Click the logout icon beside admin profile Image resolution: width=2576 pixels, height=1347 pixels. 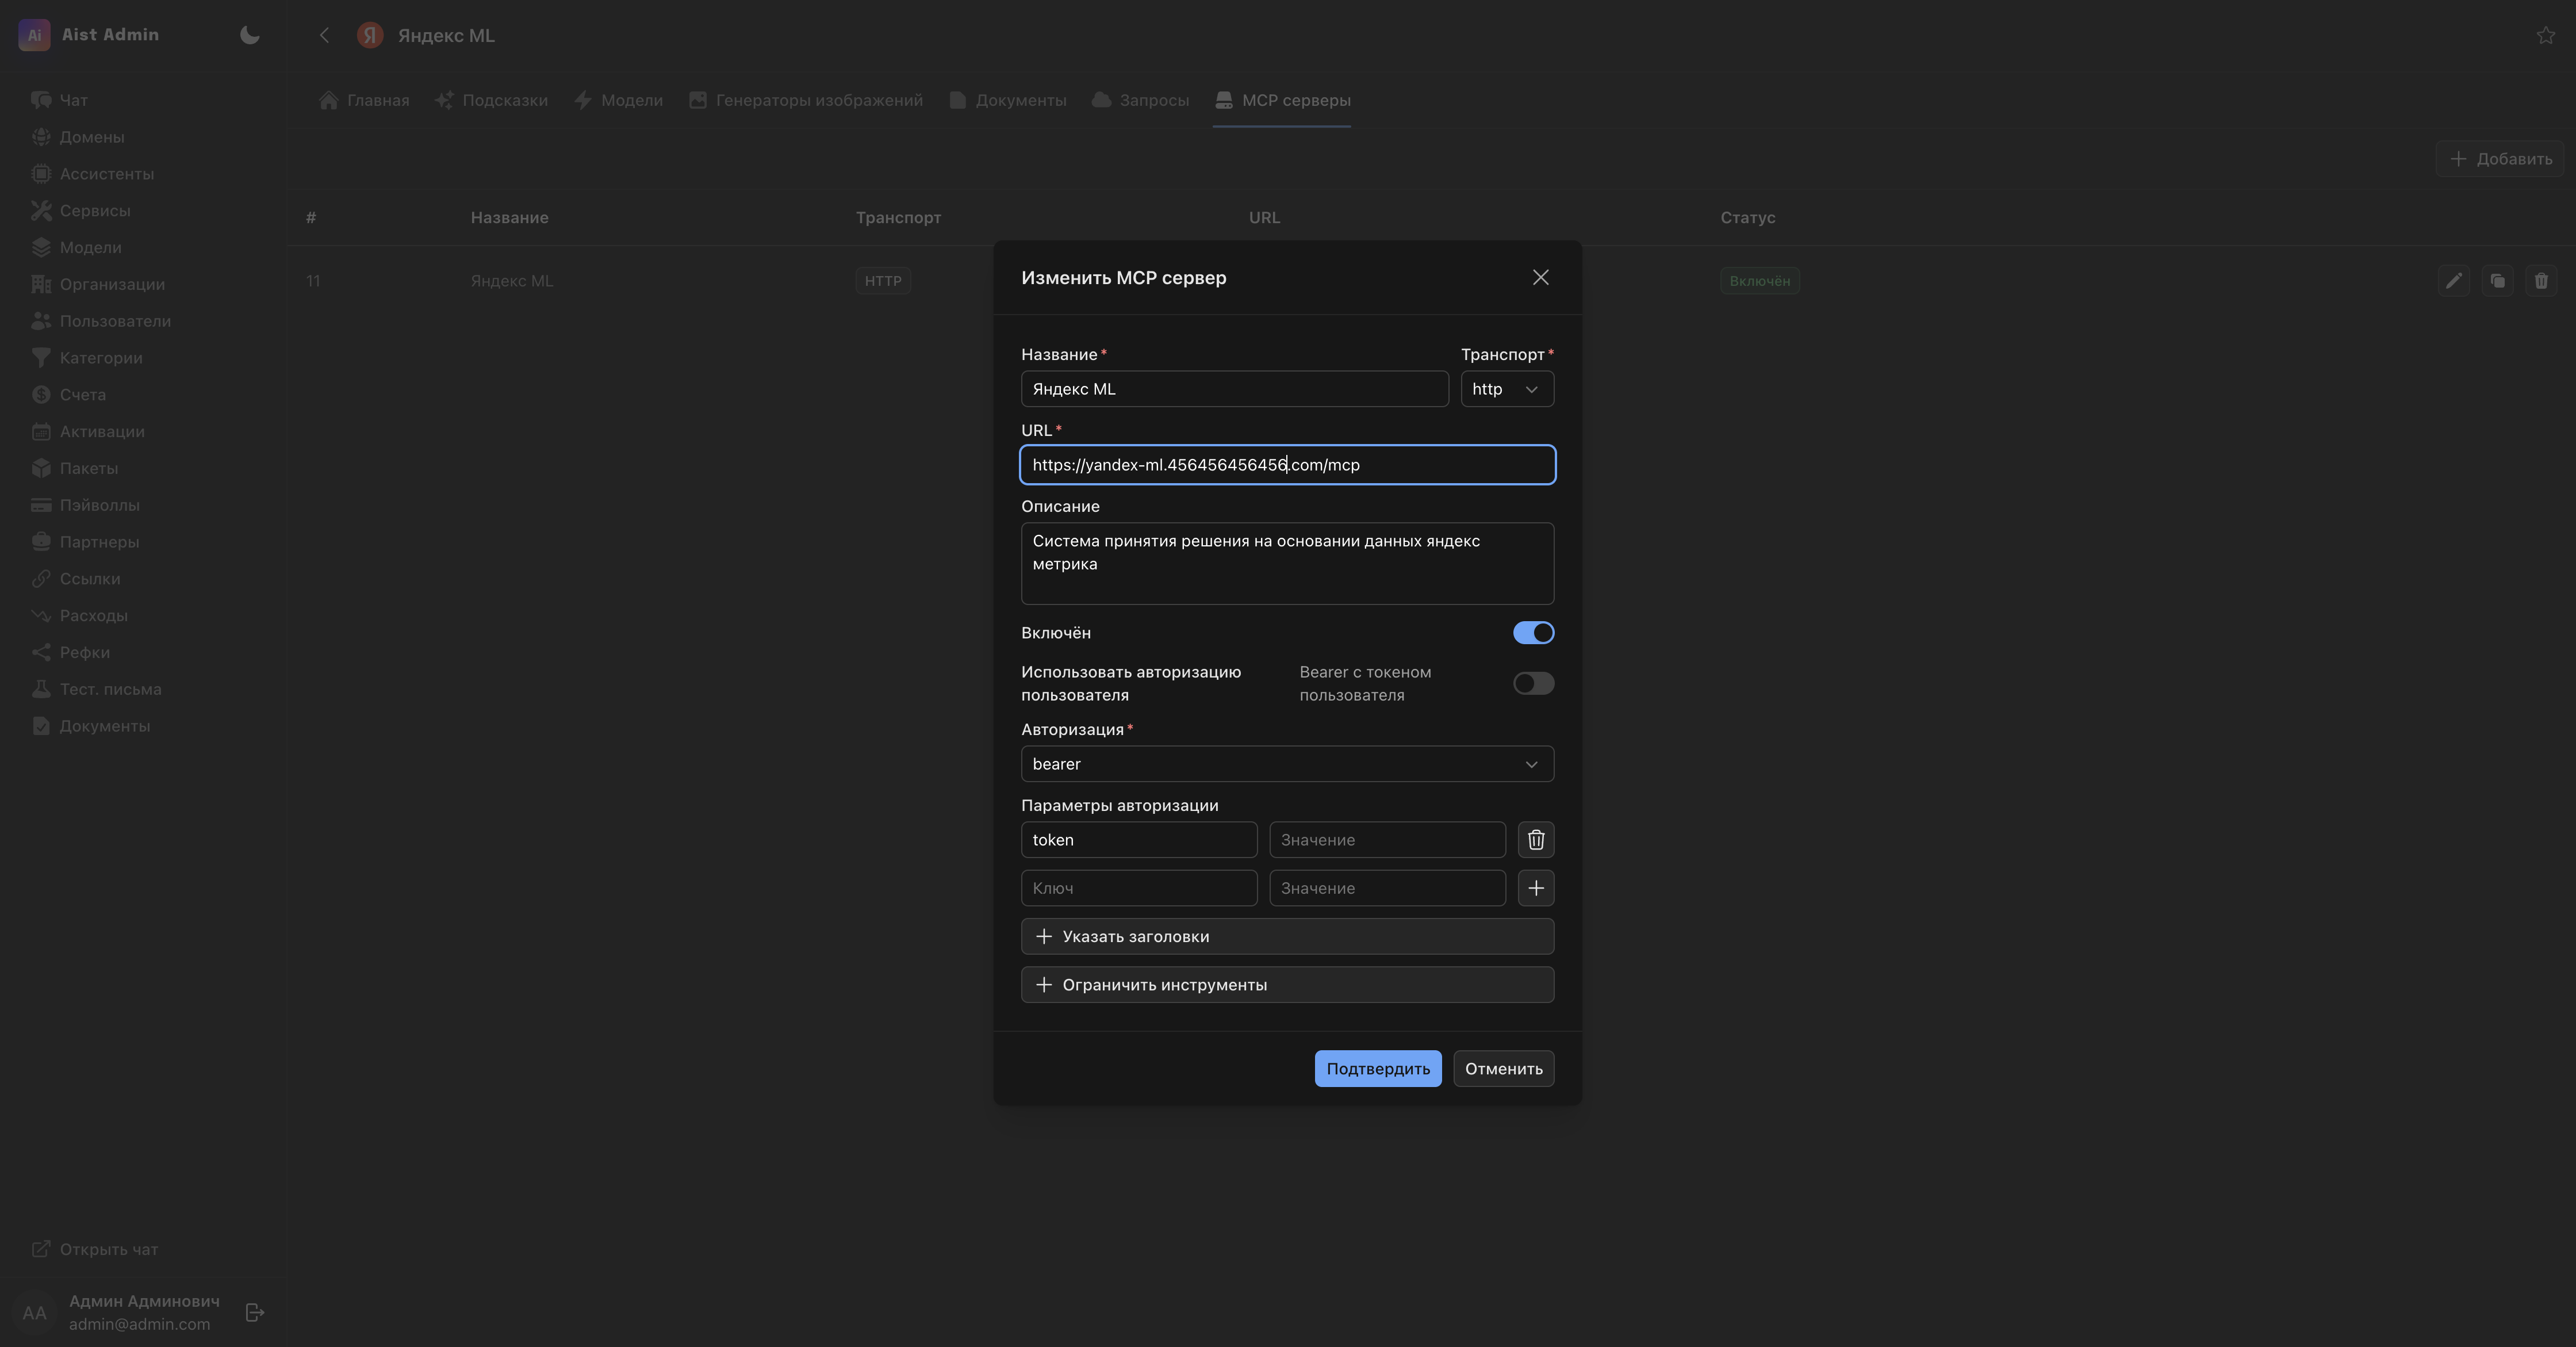pos(255,1312)
